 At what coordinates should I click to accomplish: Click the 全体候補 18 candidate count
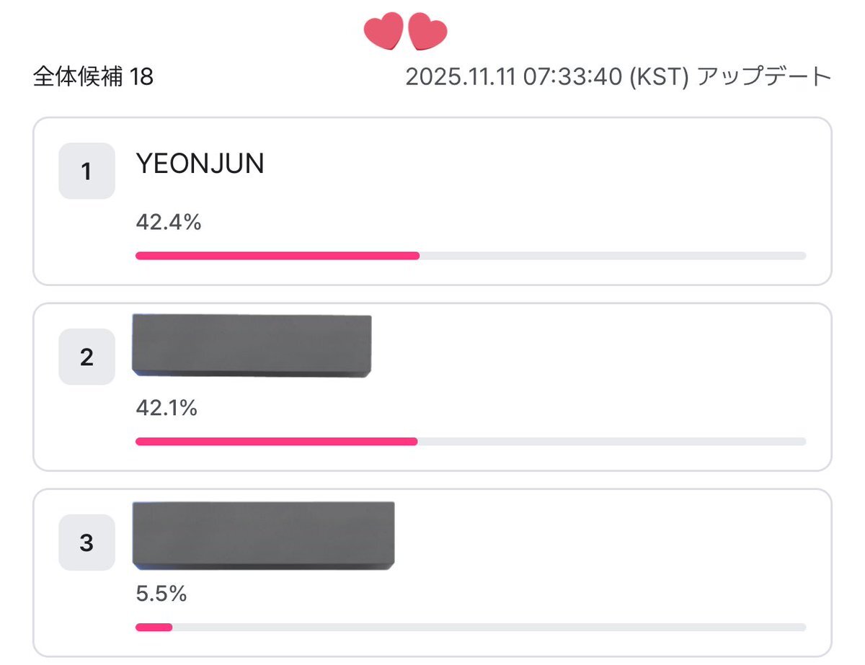(x=93, y=76)
